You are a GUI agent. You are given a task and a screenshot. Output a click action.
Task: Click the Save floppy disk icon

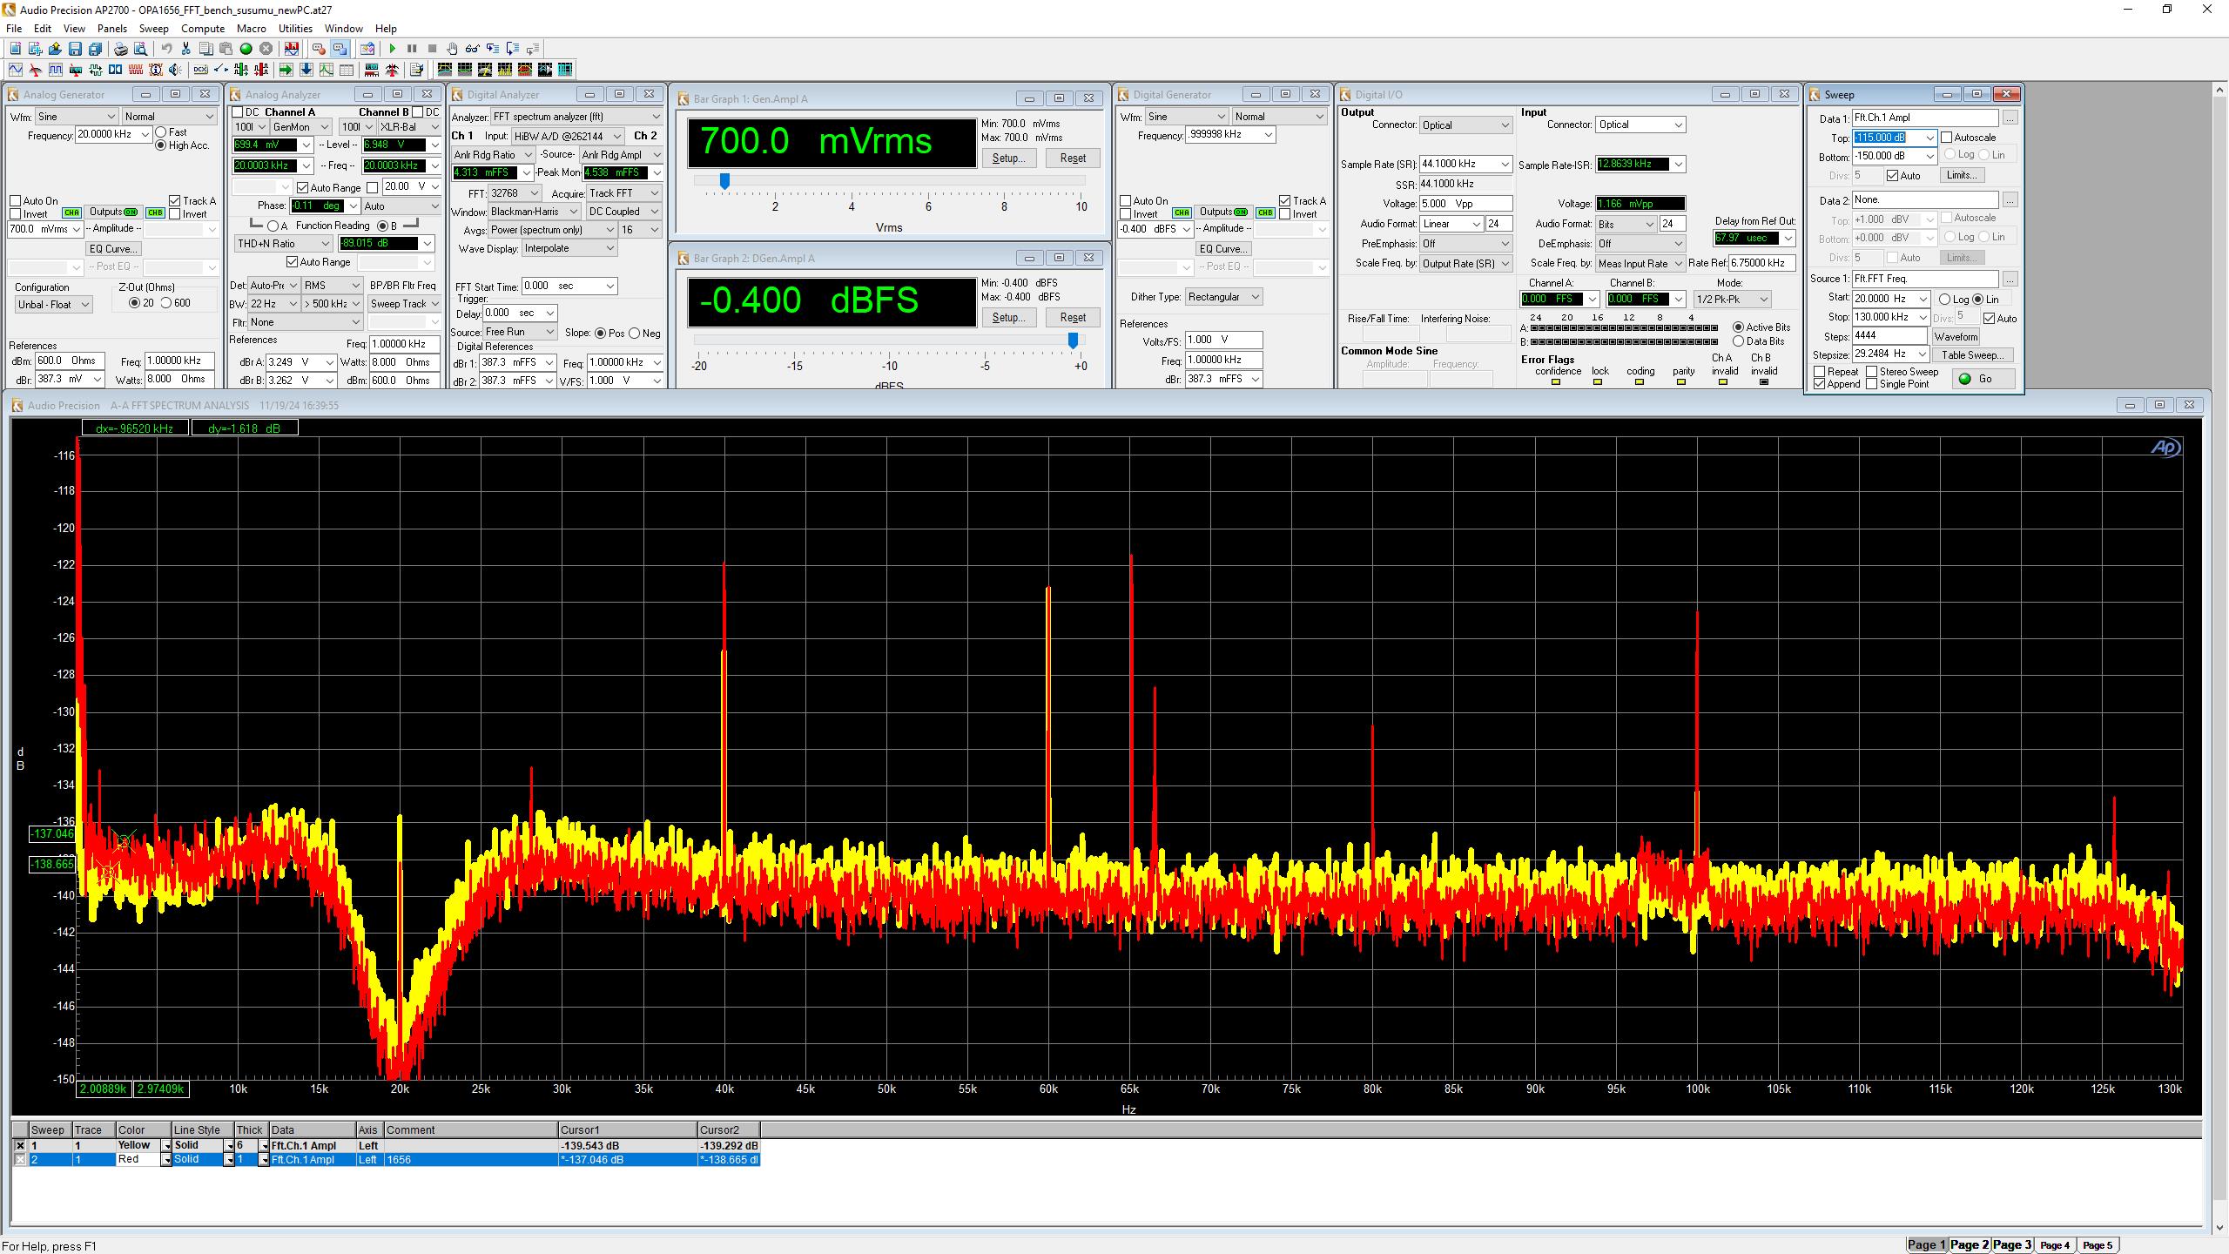[75, 49]
